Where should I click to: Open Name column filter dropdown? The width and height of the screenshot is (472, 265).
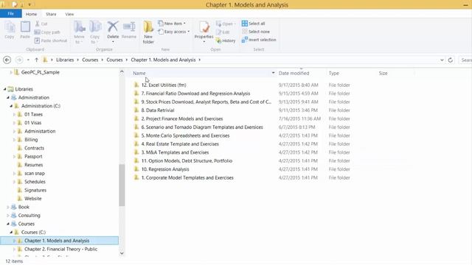[x=273, y=73]
